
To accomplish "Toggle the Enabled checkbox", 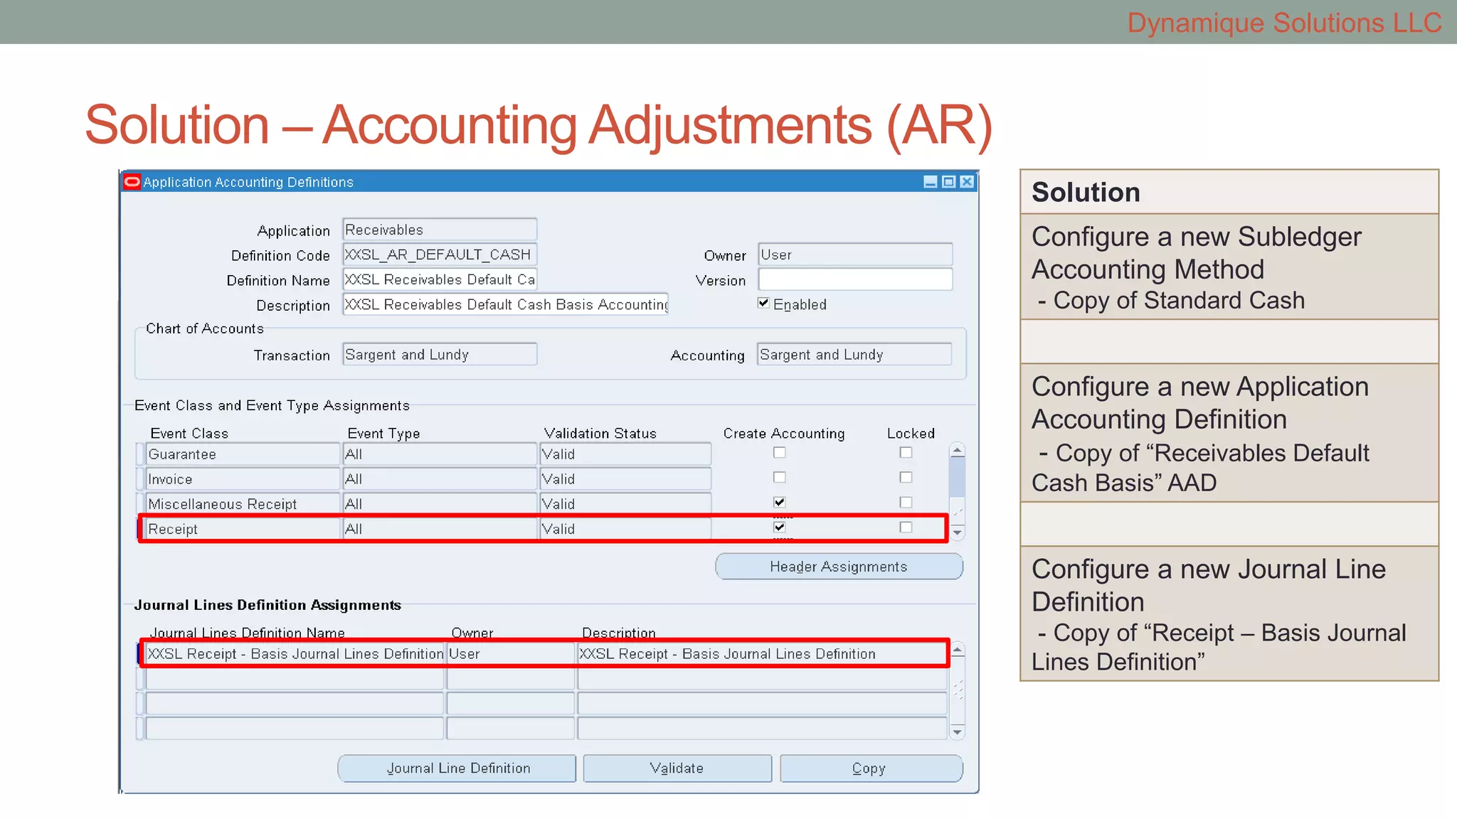I will [763, 303].
